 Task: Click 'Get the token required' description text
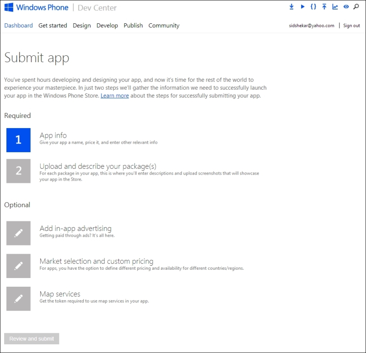point(94,301)
